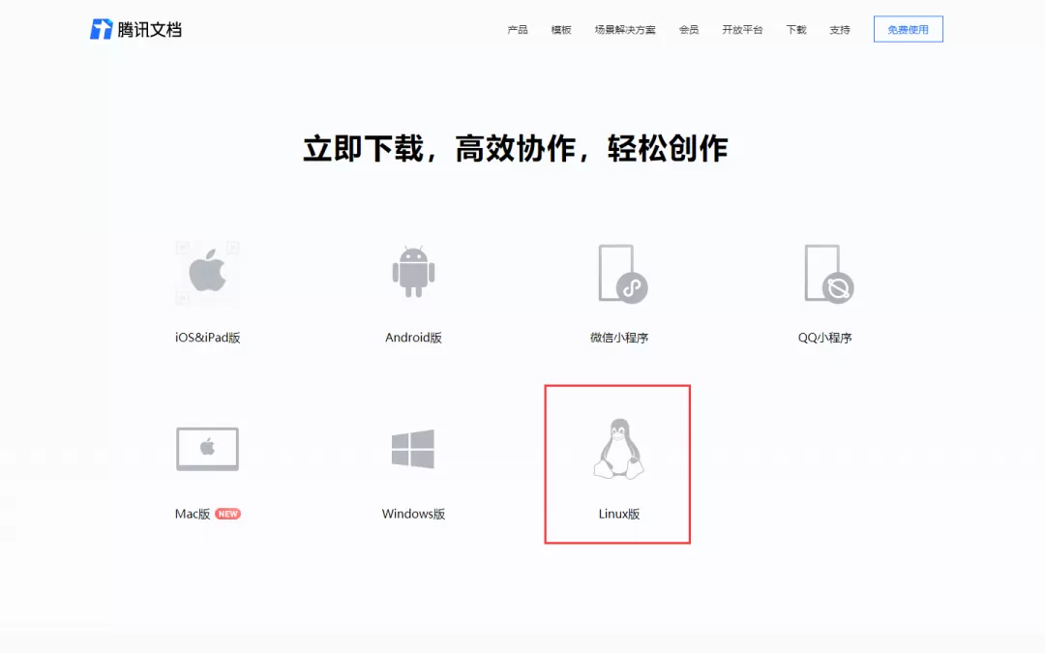1045x653 pixels.
Task: Choose the Linux penguin download icon
Action: tap(619, 449)
